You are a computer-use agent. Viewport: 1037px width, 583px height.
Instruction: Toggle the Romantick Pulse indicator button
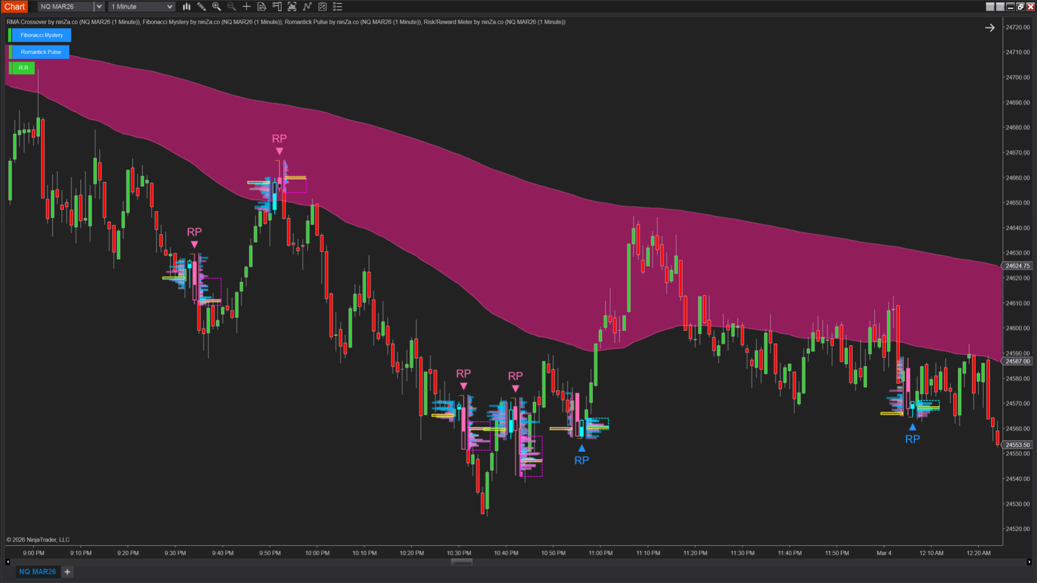click(41, 52)
